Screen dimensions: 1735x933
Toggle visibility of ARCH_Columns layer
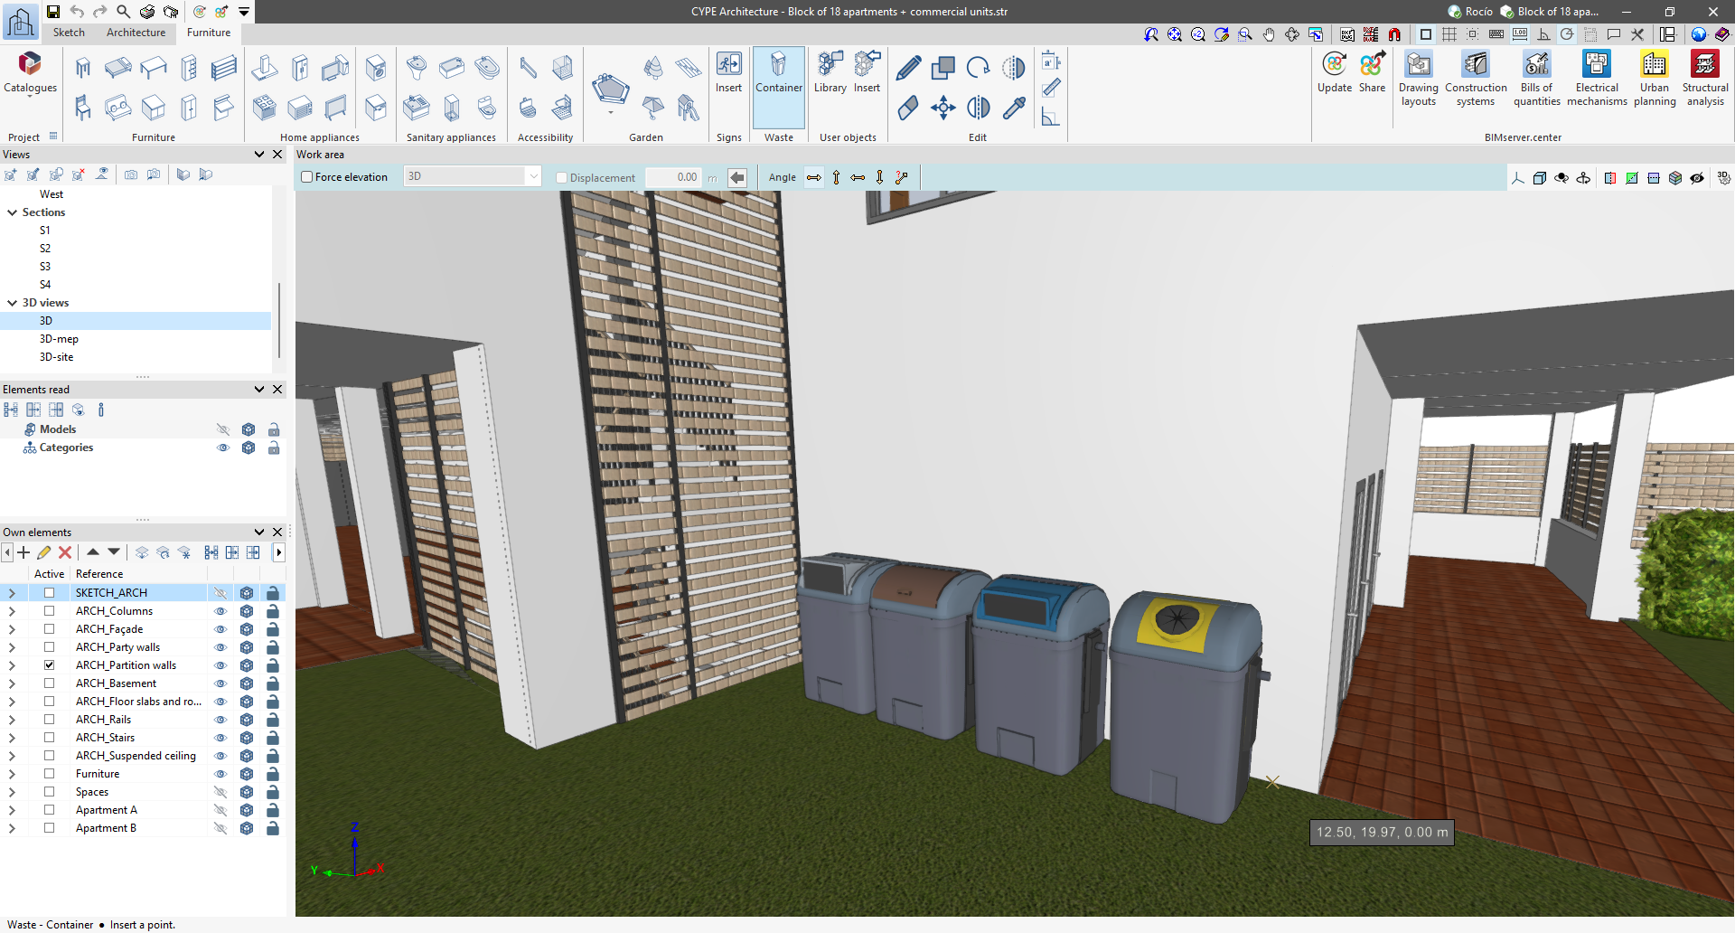220,611
